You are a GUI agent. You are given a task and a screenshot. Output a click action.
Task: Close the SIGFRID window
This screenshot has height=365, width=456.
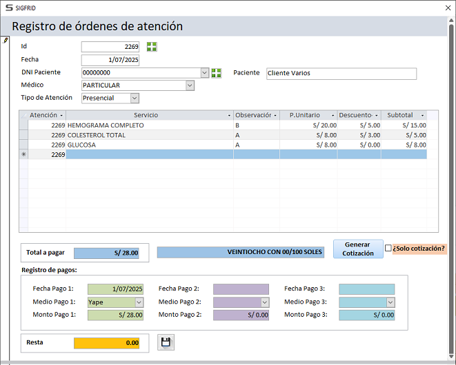442,8
